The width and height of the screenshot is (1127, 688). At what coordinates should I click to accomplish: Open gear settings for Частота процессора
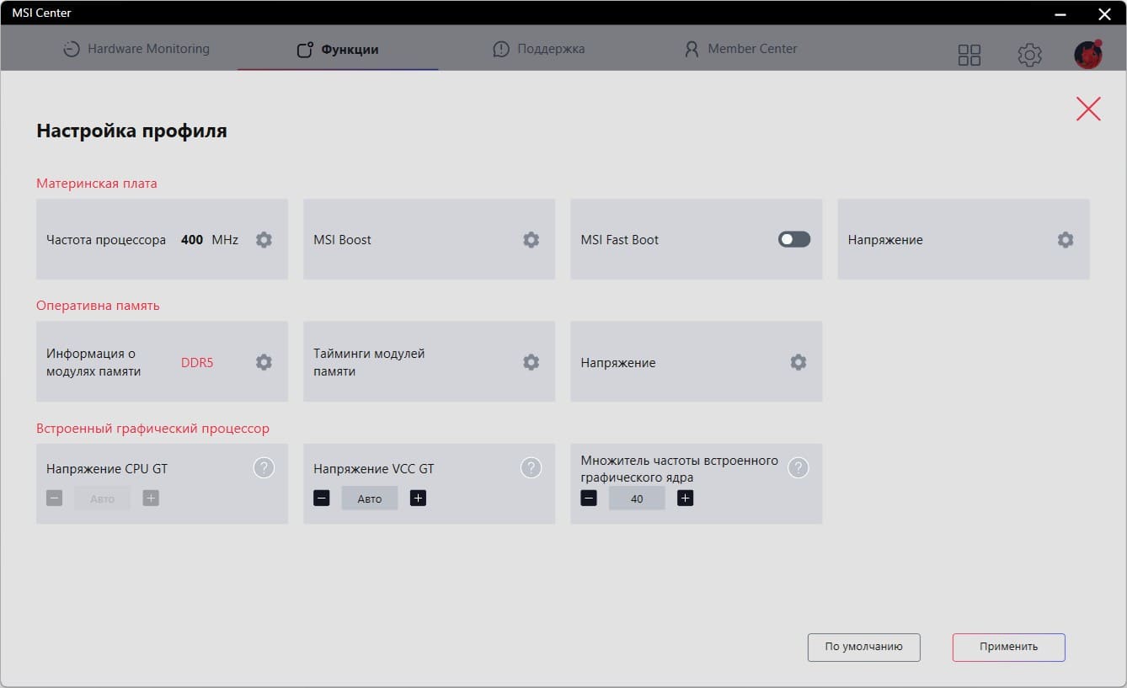click(x=264, y=240)
